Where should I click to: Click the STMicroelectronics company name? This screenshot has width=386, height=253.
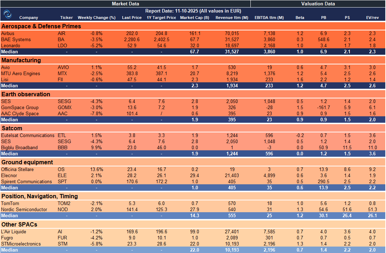(21, 244)
